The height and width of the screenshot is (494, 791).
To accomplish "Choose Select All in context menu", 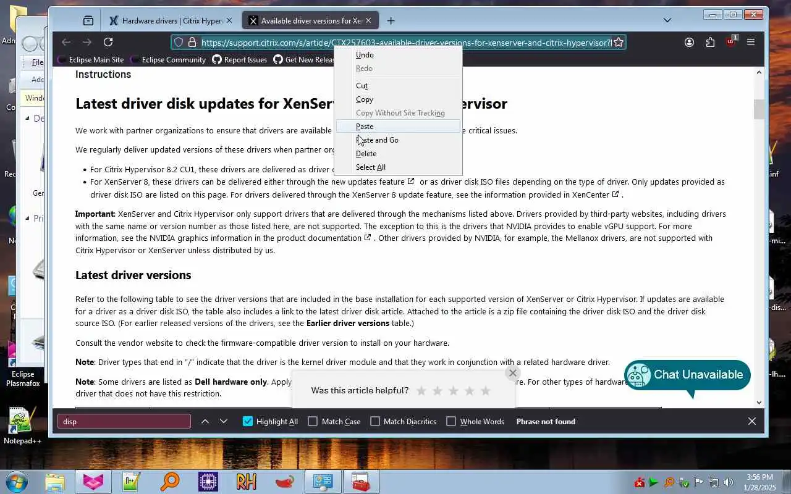I will coord(399,167).
